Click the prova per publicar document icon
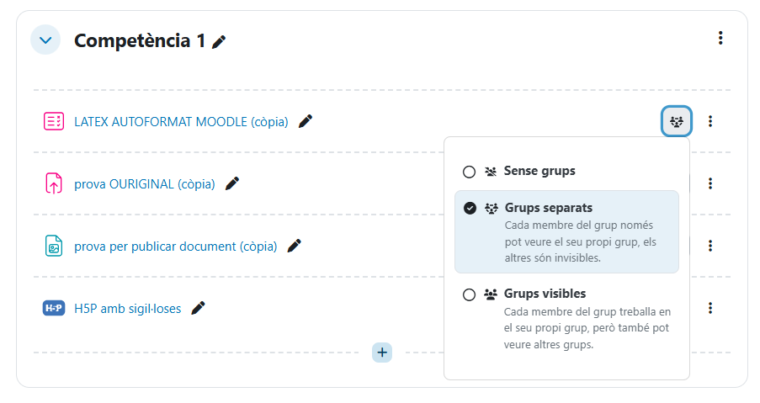 click(53, 246)
